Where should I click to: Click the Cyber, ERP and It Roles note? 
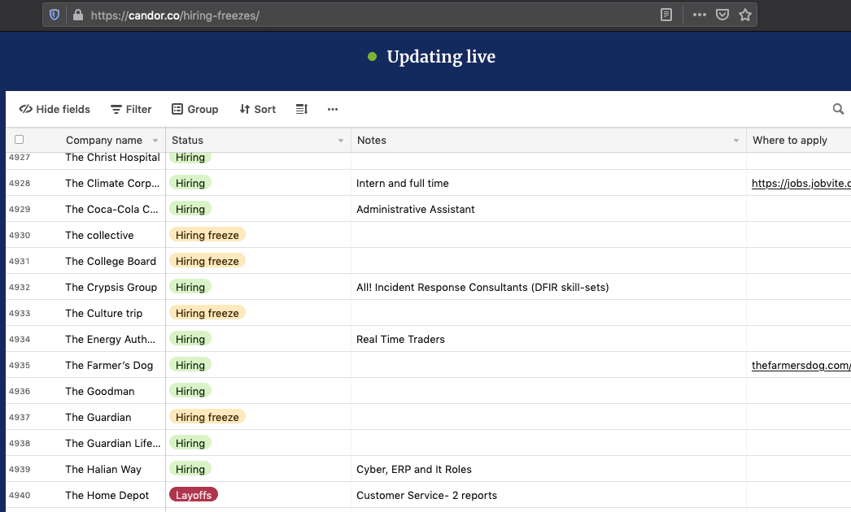pyautogui.click(x=413, y=470)
